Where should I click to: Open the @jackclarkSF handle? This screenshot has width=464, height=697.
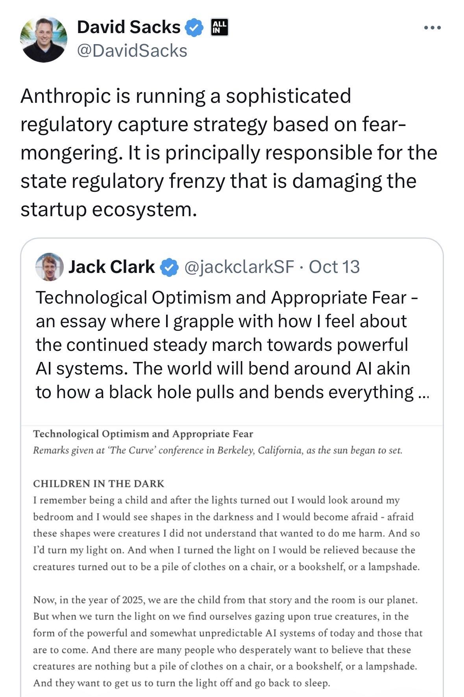pos(239,267)
